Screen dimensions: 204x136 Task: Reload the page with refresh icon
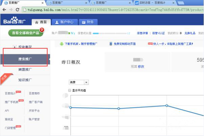(17, 9)
